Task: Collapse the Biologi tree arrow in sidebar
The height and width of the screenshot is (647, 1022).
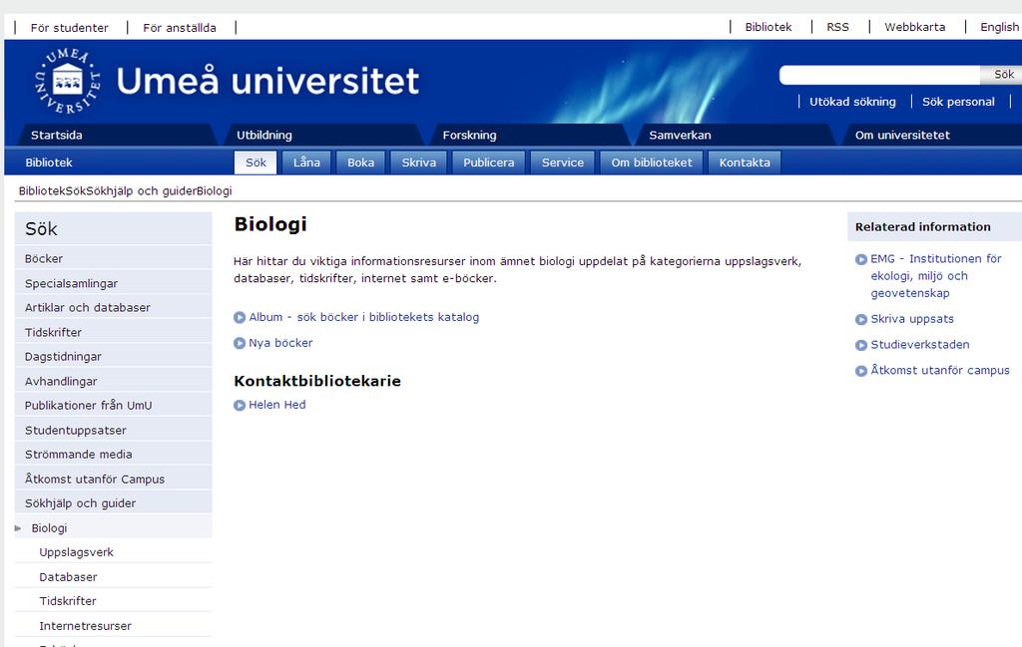Action: pos(18,528)
